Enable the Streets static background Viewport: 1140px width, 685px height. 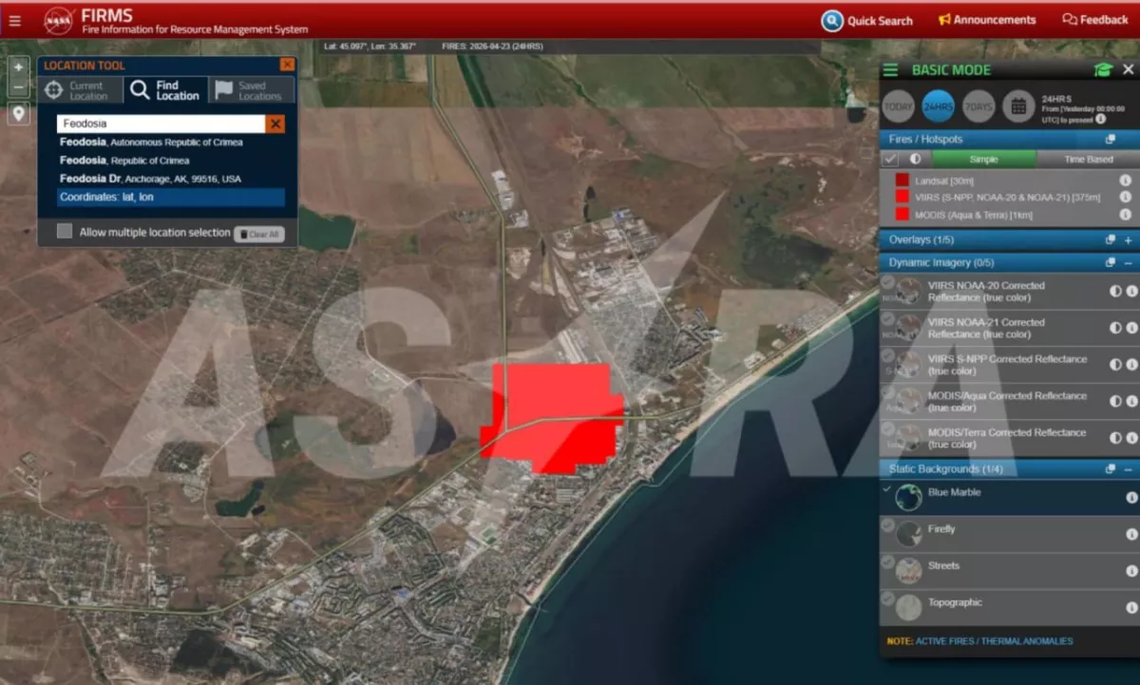(908, 569)
